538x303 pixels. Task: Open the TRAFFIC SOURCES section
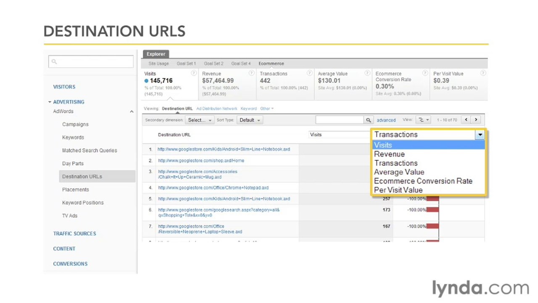point(74,234)
